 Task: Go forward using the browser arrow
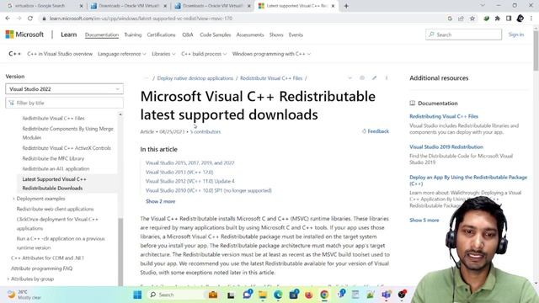(x=19, y=19)
